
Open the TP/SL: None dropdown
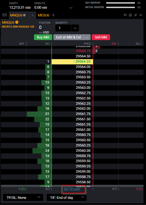coord(23,197)
